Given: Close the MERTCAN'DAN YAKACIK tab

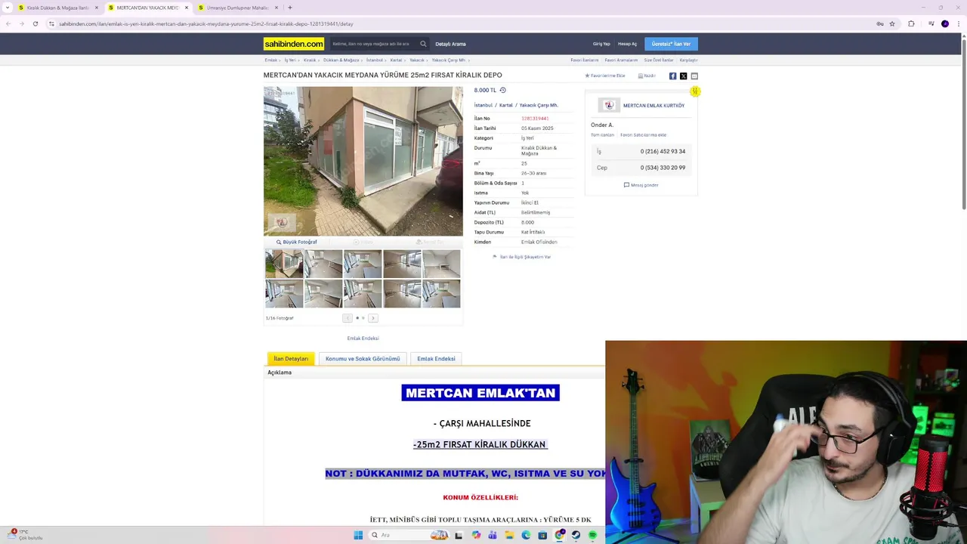Looking at the screenshot, I should 187,8.
